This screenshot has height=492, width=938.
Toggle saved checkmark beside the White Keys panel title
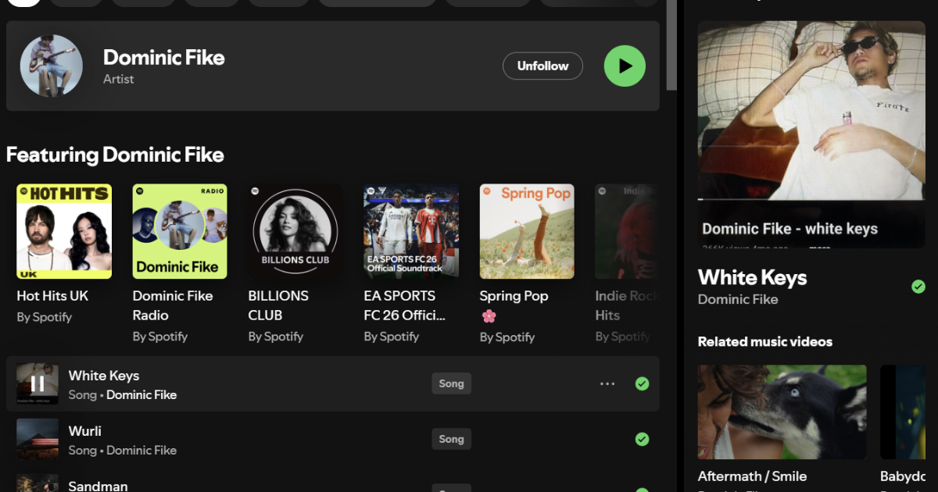pos(918,287)
